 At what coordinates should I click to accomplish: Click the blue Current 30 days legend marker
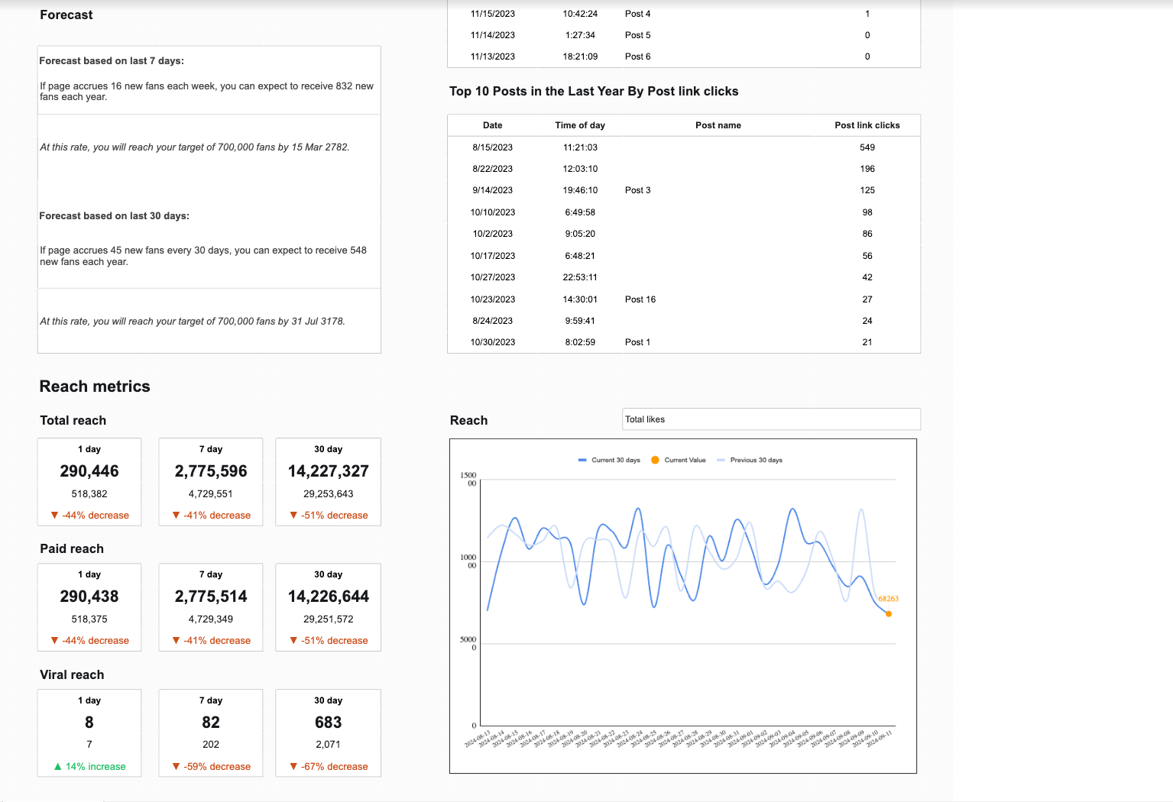click(582, 460)
